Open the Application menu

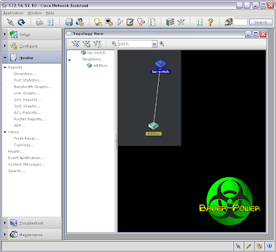(13, 13)
